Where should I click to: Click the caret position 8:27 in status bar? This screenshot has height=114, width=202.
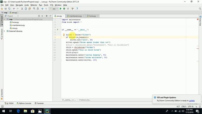click(x=178, y=106)
